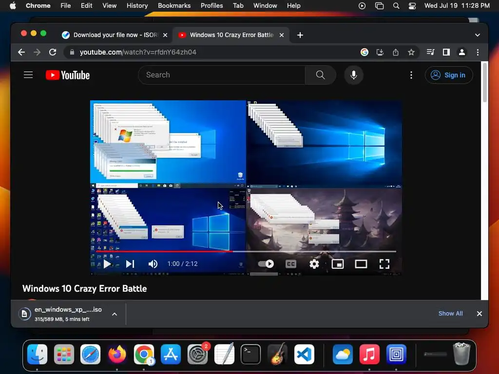This screenshot has width=499, height=374.
Task: Open media controls icon in toolbar
Action: tap(431, 52)
